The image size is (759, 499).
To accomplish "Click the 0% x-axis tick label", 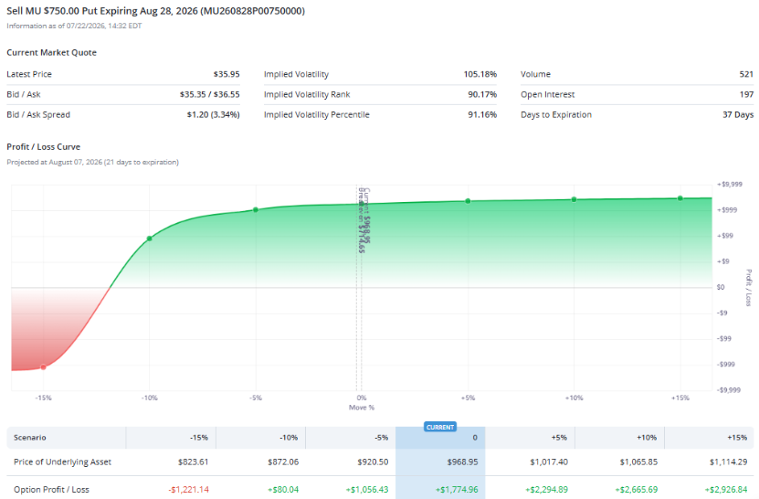I will 362,398.
